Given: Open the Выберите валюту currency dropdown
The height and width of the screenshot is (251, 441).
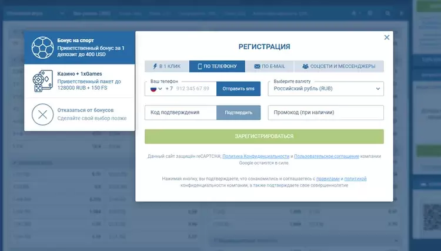Looking at the screenshot, I should click(326, 89).
